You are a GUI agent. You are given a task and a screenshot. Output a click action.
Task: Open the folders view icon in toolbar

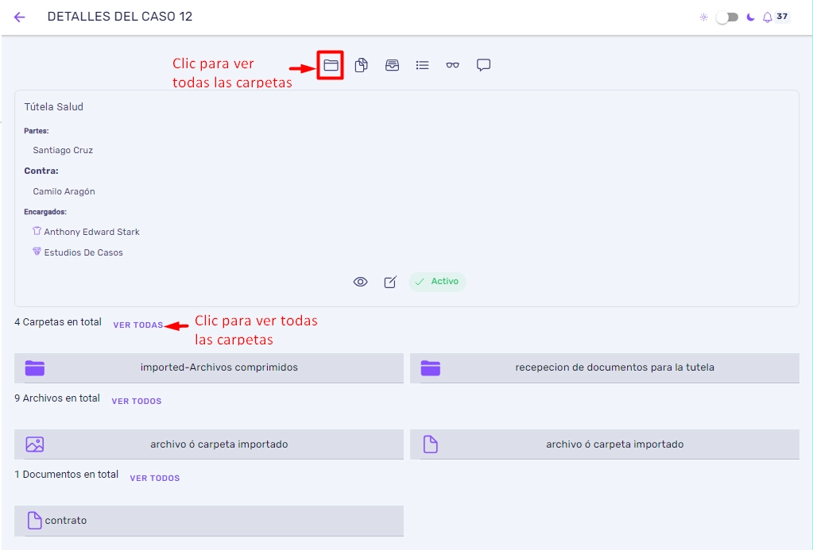tap(331, 65)
